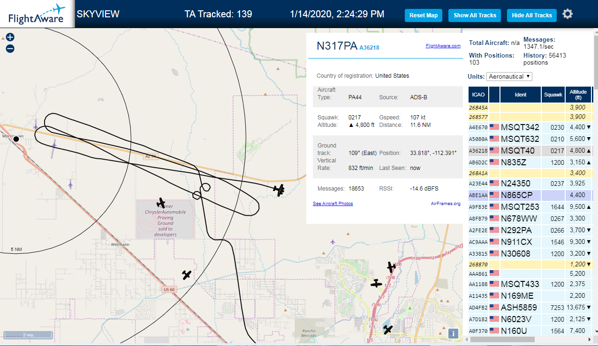Show all aircraft tracks
The image size is (598, 346).
(x=475, y=15)
